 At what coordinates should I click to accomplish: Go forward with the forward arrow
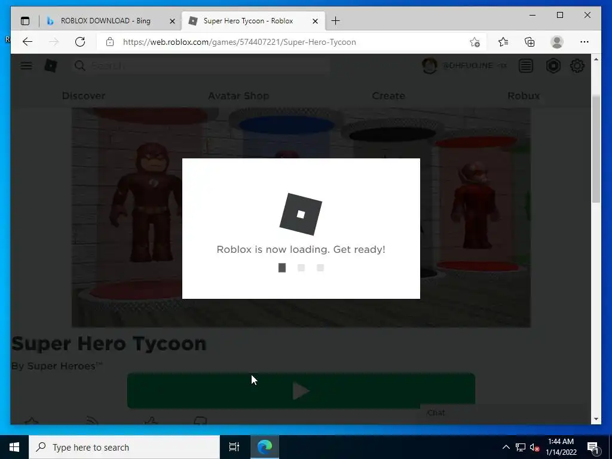point(53,42)
